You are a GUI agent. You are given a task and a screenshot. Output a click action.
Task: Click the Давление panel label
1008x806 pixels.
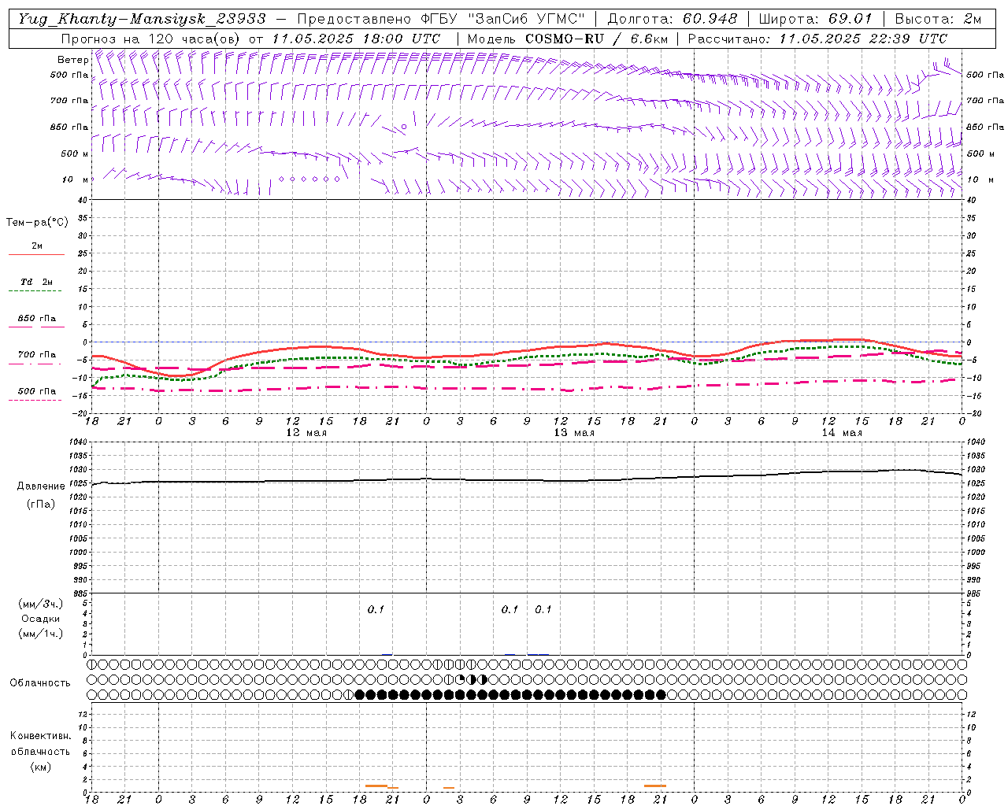41,486
